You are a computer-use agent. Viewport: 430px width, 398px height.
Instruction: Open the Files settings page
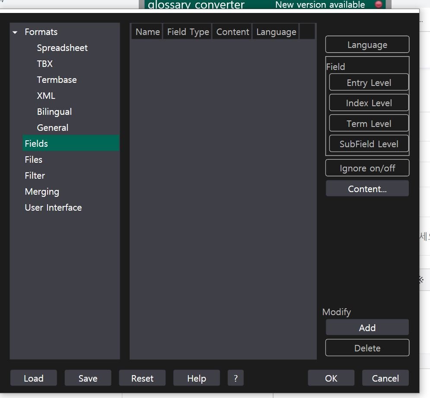pyautogui.click(x=33, y=160)
